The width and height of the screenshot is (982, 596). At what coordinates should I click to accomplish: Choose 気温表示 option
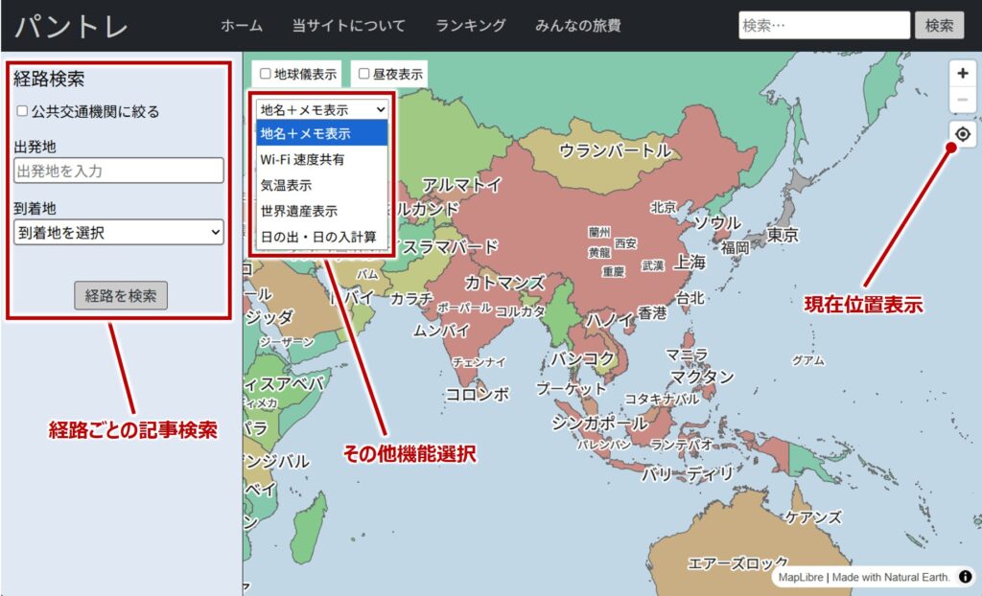(286, 185)
